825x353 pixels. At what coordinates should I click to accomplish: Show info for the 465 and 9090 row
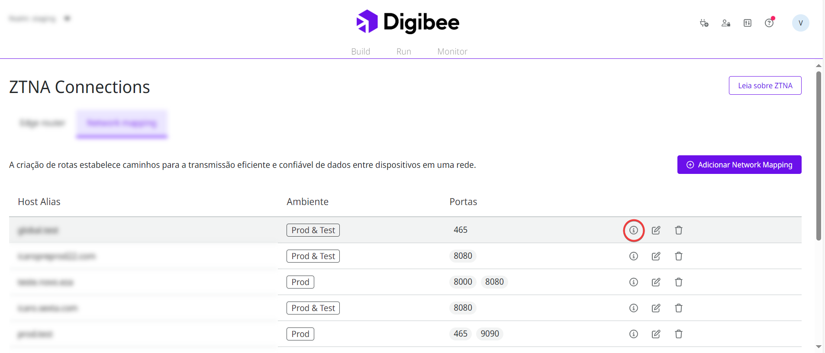click(634, 334)
